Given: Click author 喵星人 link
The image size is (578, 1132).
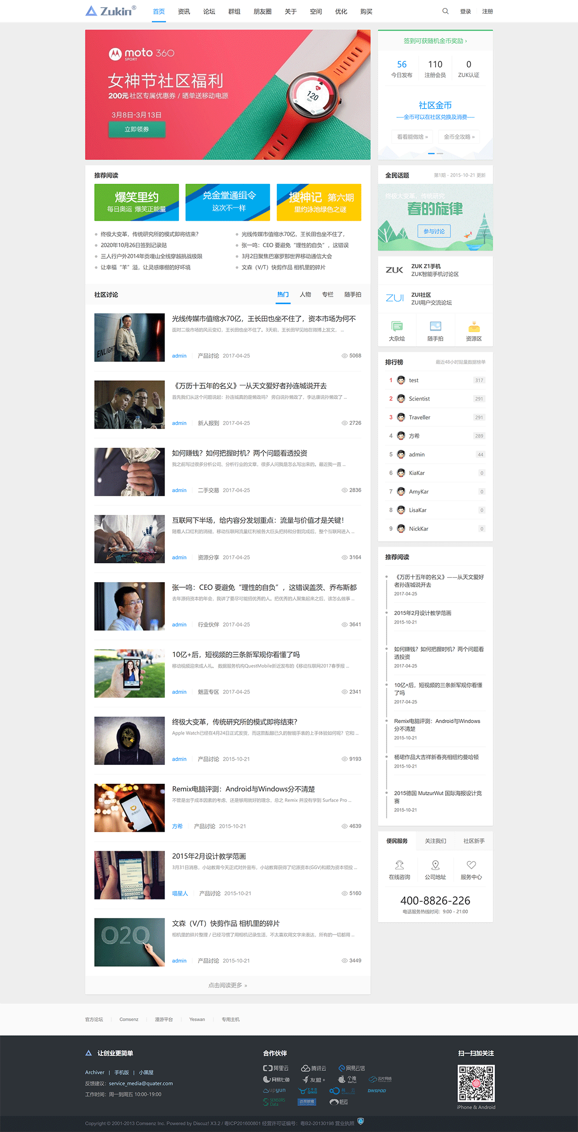Looking at the screenshot, I should pos(180,893).
